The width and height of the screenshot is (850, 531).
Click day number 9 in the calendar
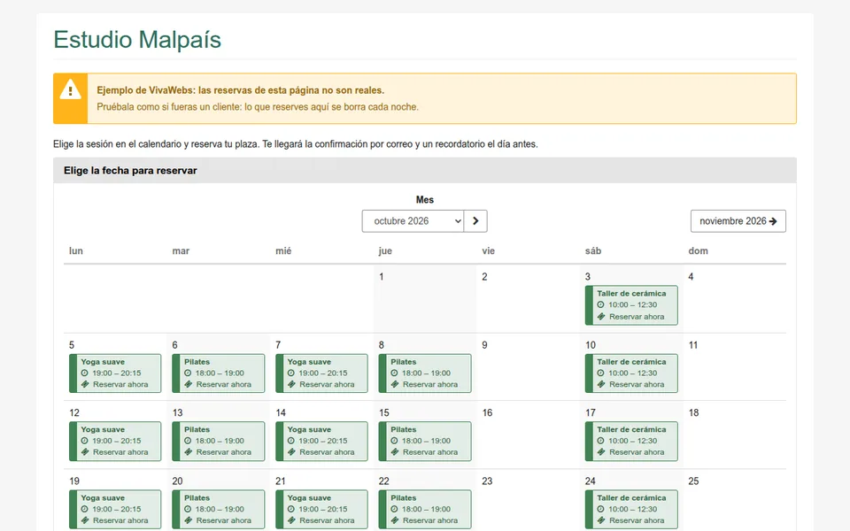pos(484,345)
